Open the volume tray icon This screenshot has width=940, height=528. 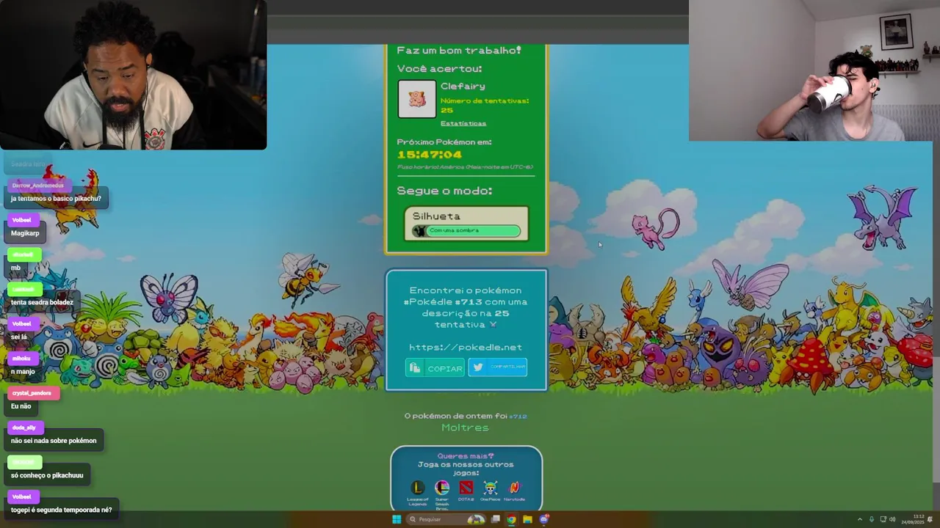[892, 519]
